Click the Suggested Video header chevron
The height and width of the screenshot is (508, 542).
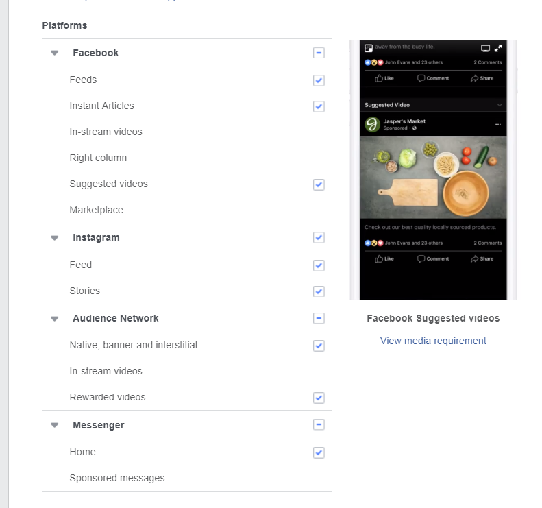tap(500, 105)
